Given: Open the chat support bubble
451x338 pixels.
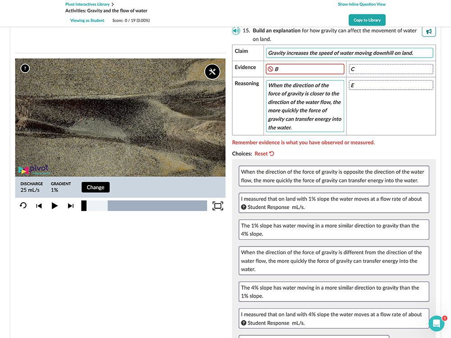Looking at the screenshot, I should (436, 324).
